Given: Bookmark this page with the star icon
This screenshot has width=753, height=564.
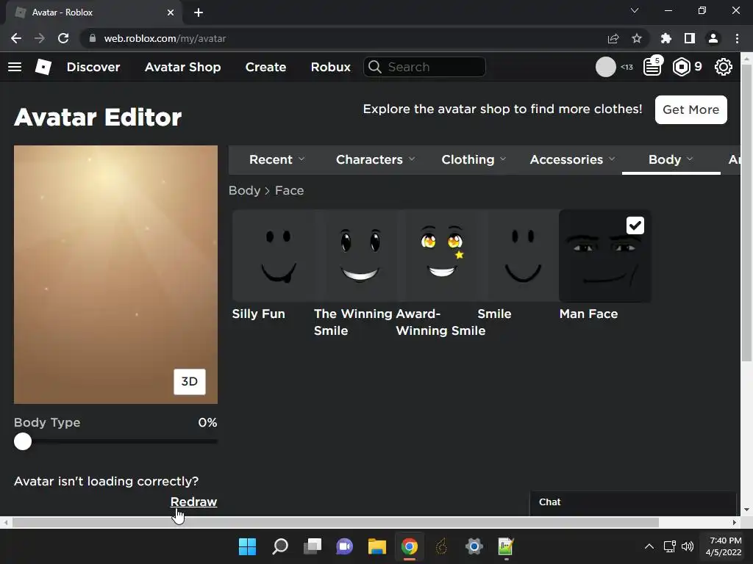Looking at the screenshot, I should [637, 38].
